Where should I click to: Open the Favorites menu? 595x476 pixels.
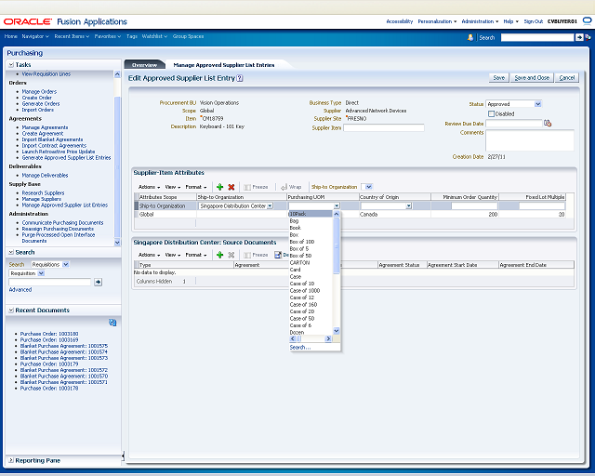(108, 36)
